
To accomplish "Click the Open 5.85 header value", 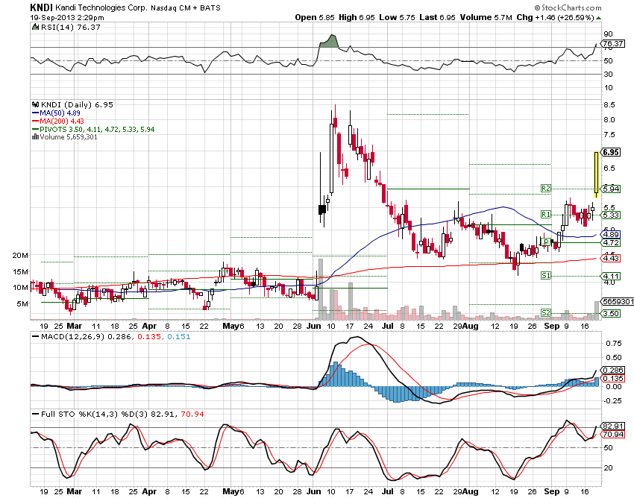I will [315, 17].
